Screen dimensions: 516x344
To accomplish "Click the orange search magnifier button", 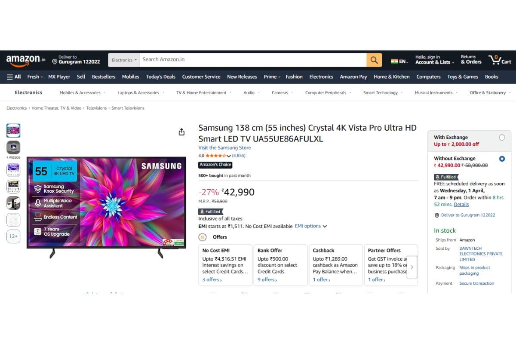I will (374, 60).
